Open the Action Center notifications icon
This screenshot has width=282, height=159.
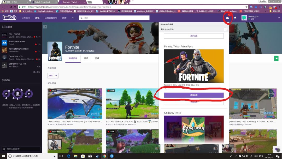[x=278, y=156]
